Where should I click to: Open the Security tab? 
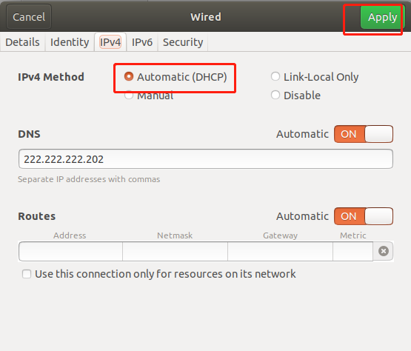183,42
